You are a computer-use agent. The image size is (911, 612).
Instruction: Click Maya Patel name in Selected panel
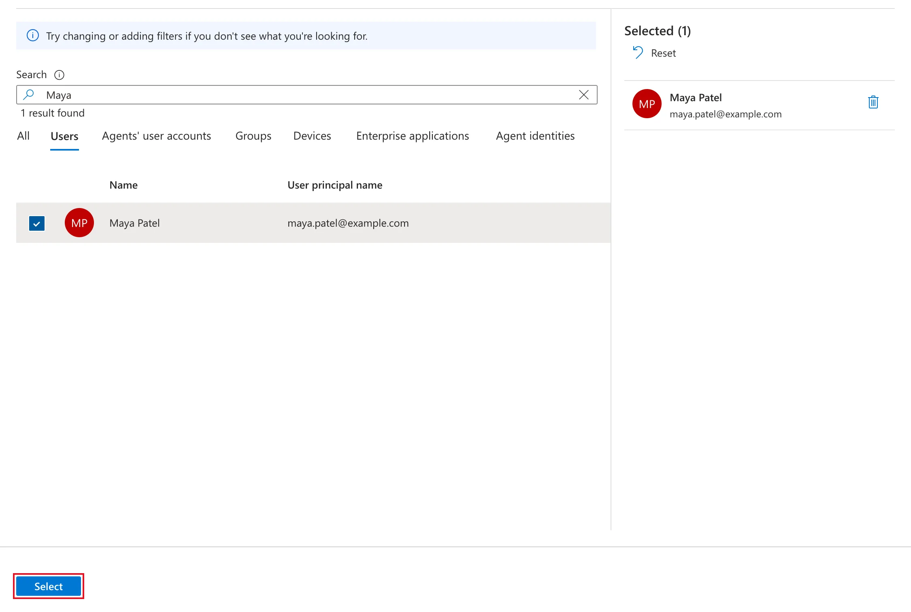point(696,98)
